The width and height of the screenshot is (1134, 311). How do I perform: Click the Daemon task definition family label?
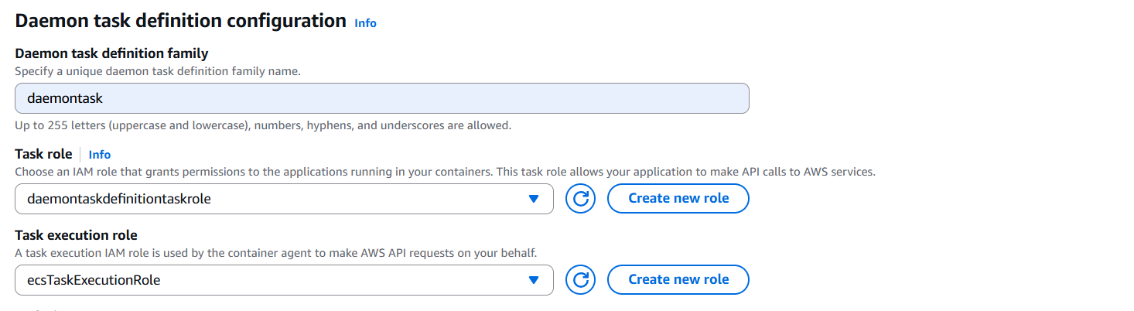pos(111,53)
